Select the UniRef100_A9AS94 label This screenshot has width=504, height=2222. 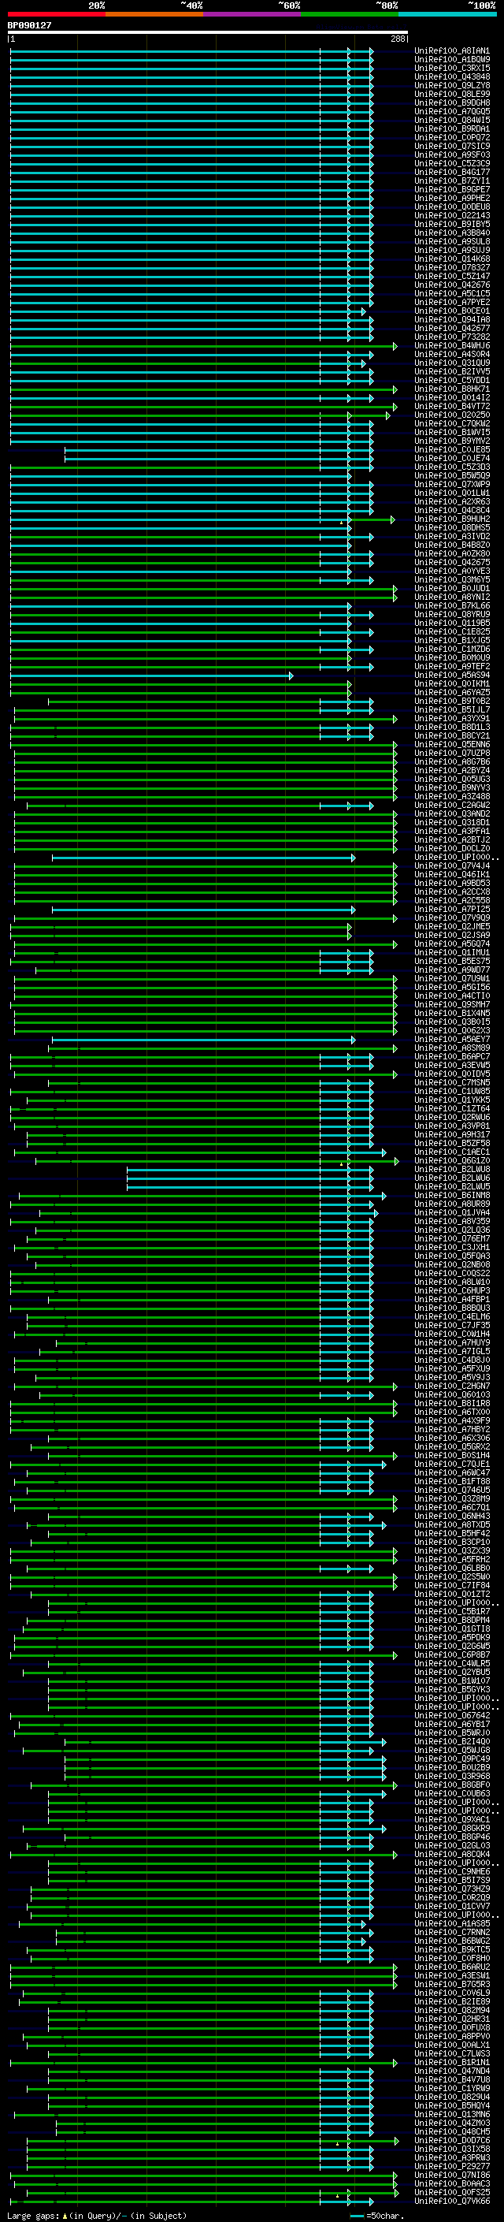click(x=452, y=676)
